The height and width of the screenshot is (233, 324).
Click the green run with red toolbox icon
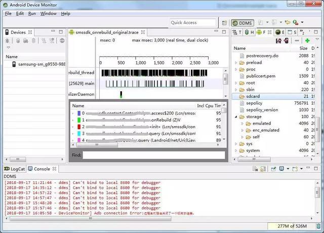(296, 22)
